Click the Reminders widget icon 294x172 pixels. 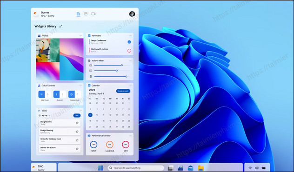coord(89,36)
